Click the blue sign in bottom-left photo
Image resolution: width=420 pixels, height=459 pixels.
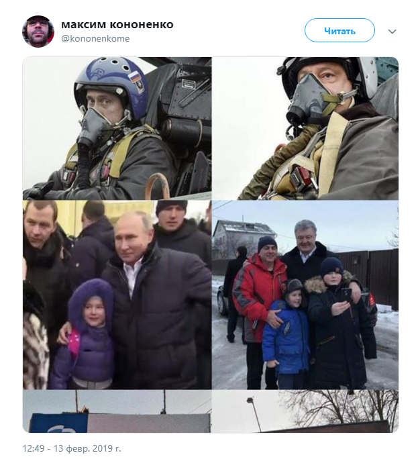[x=58, y=423]
